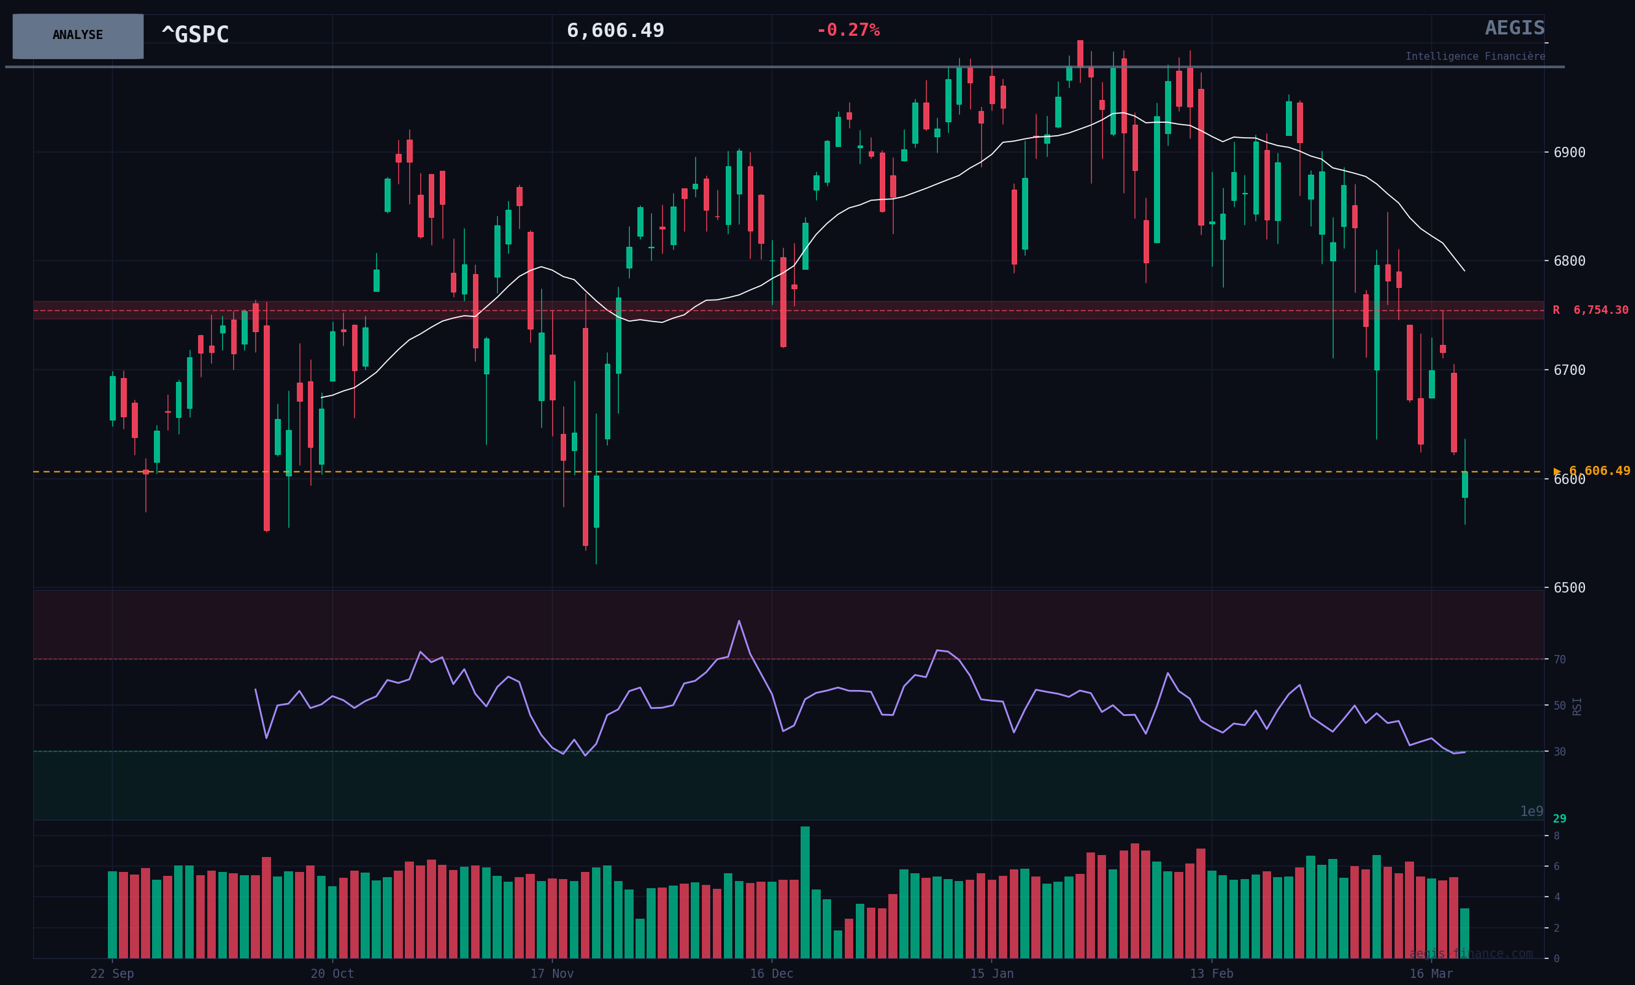Click the 16 Mar date label
This screenshot has height=985, width=1635.
(x=1431, y=974)
